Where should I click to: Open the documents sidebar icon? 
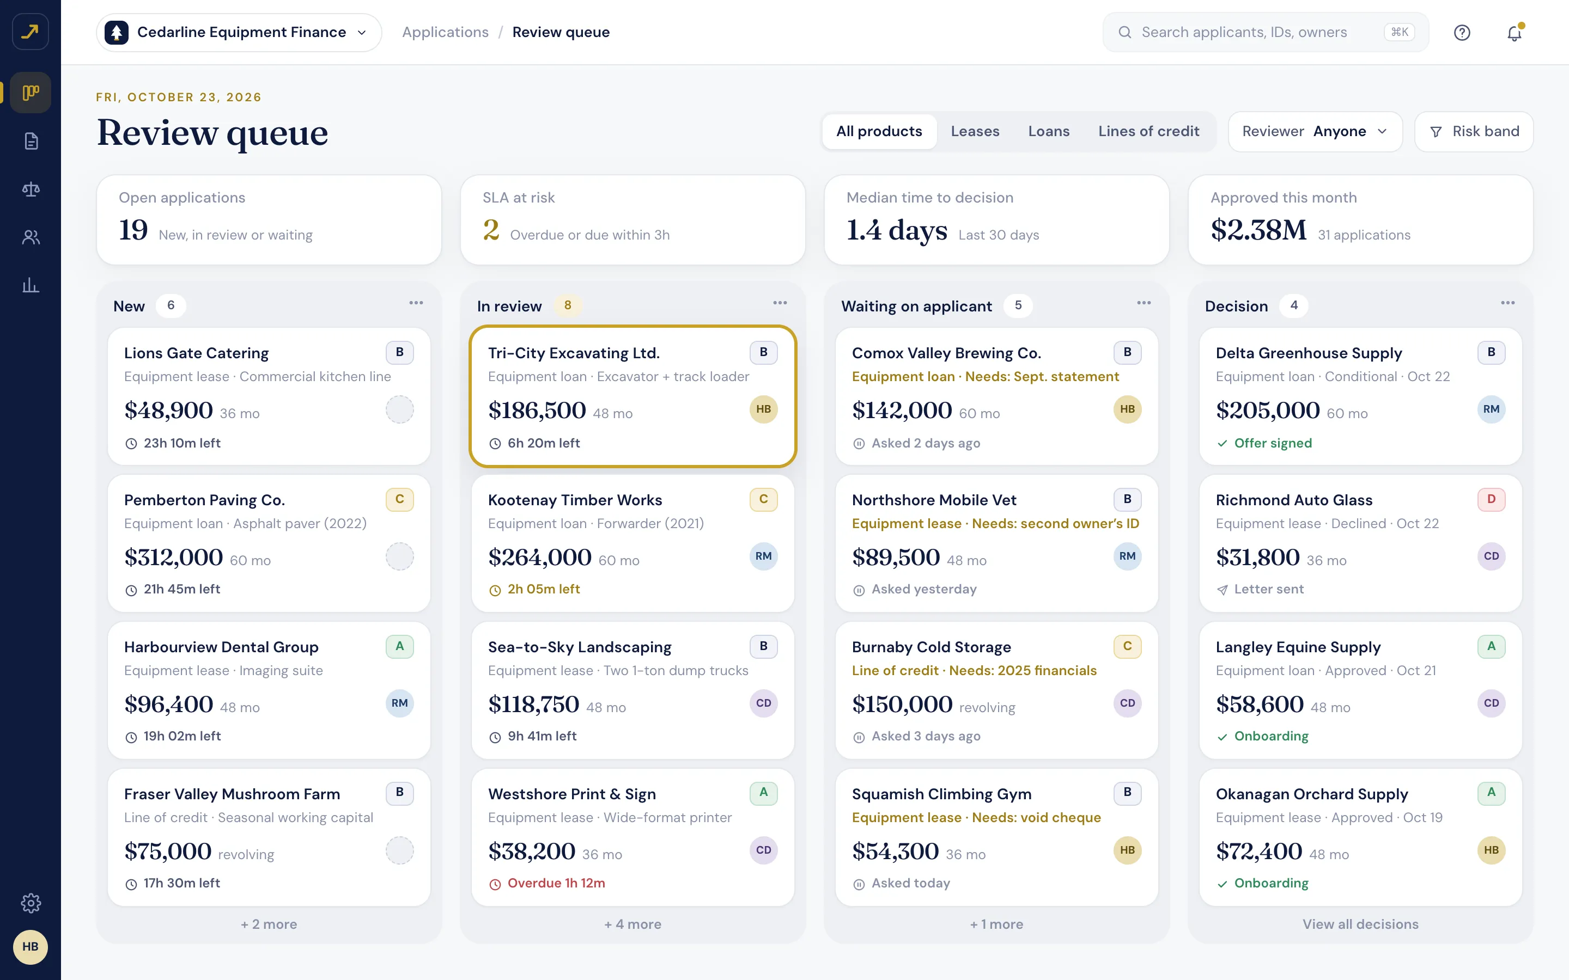click(31, 140)
